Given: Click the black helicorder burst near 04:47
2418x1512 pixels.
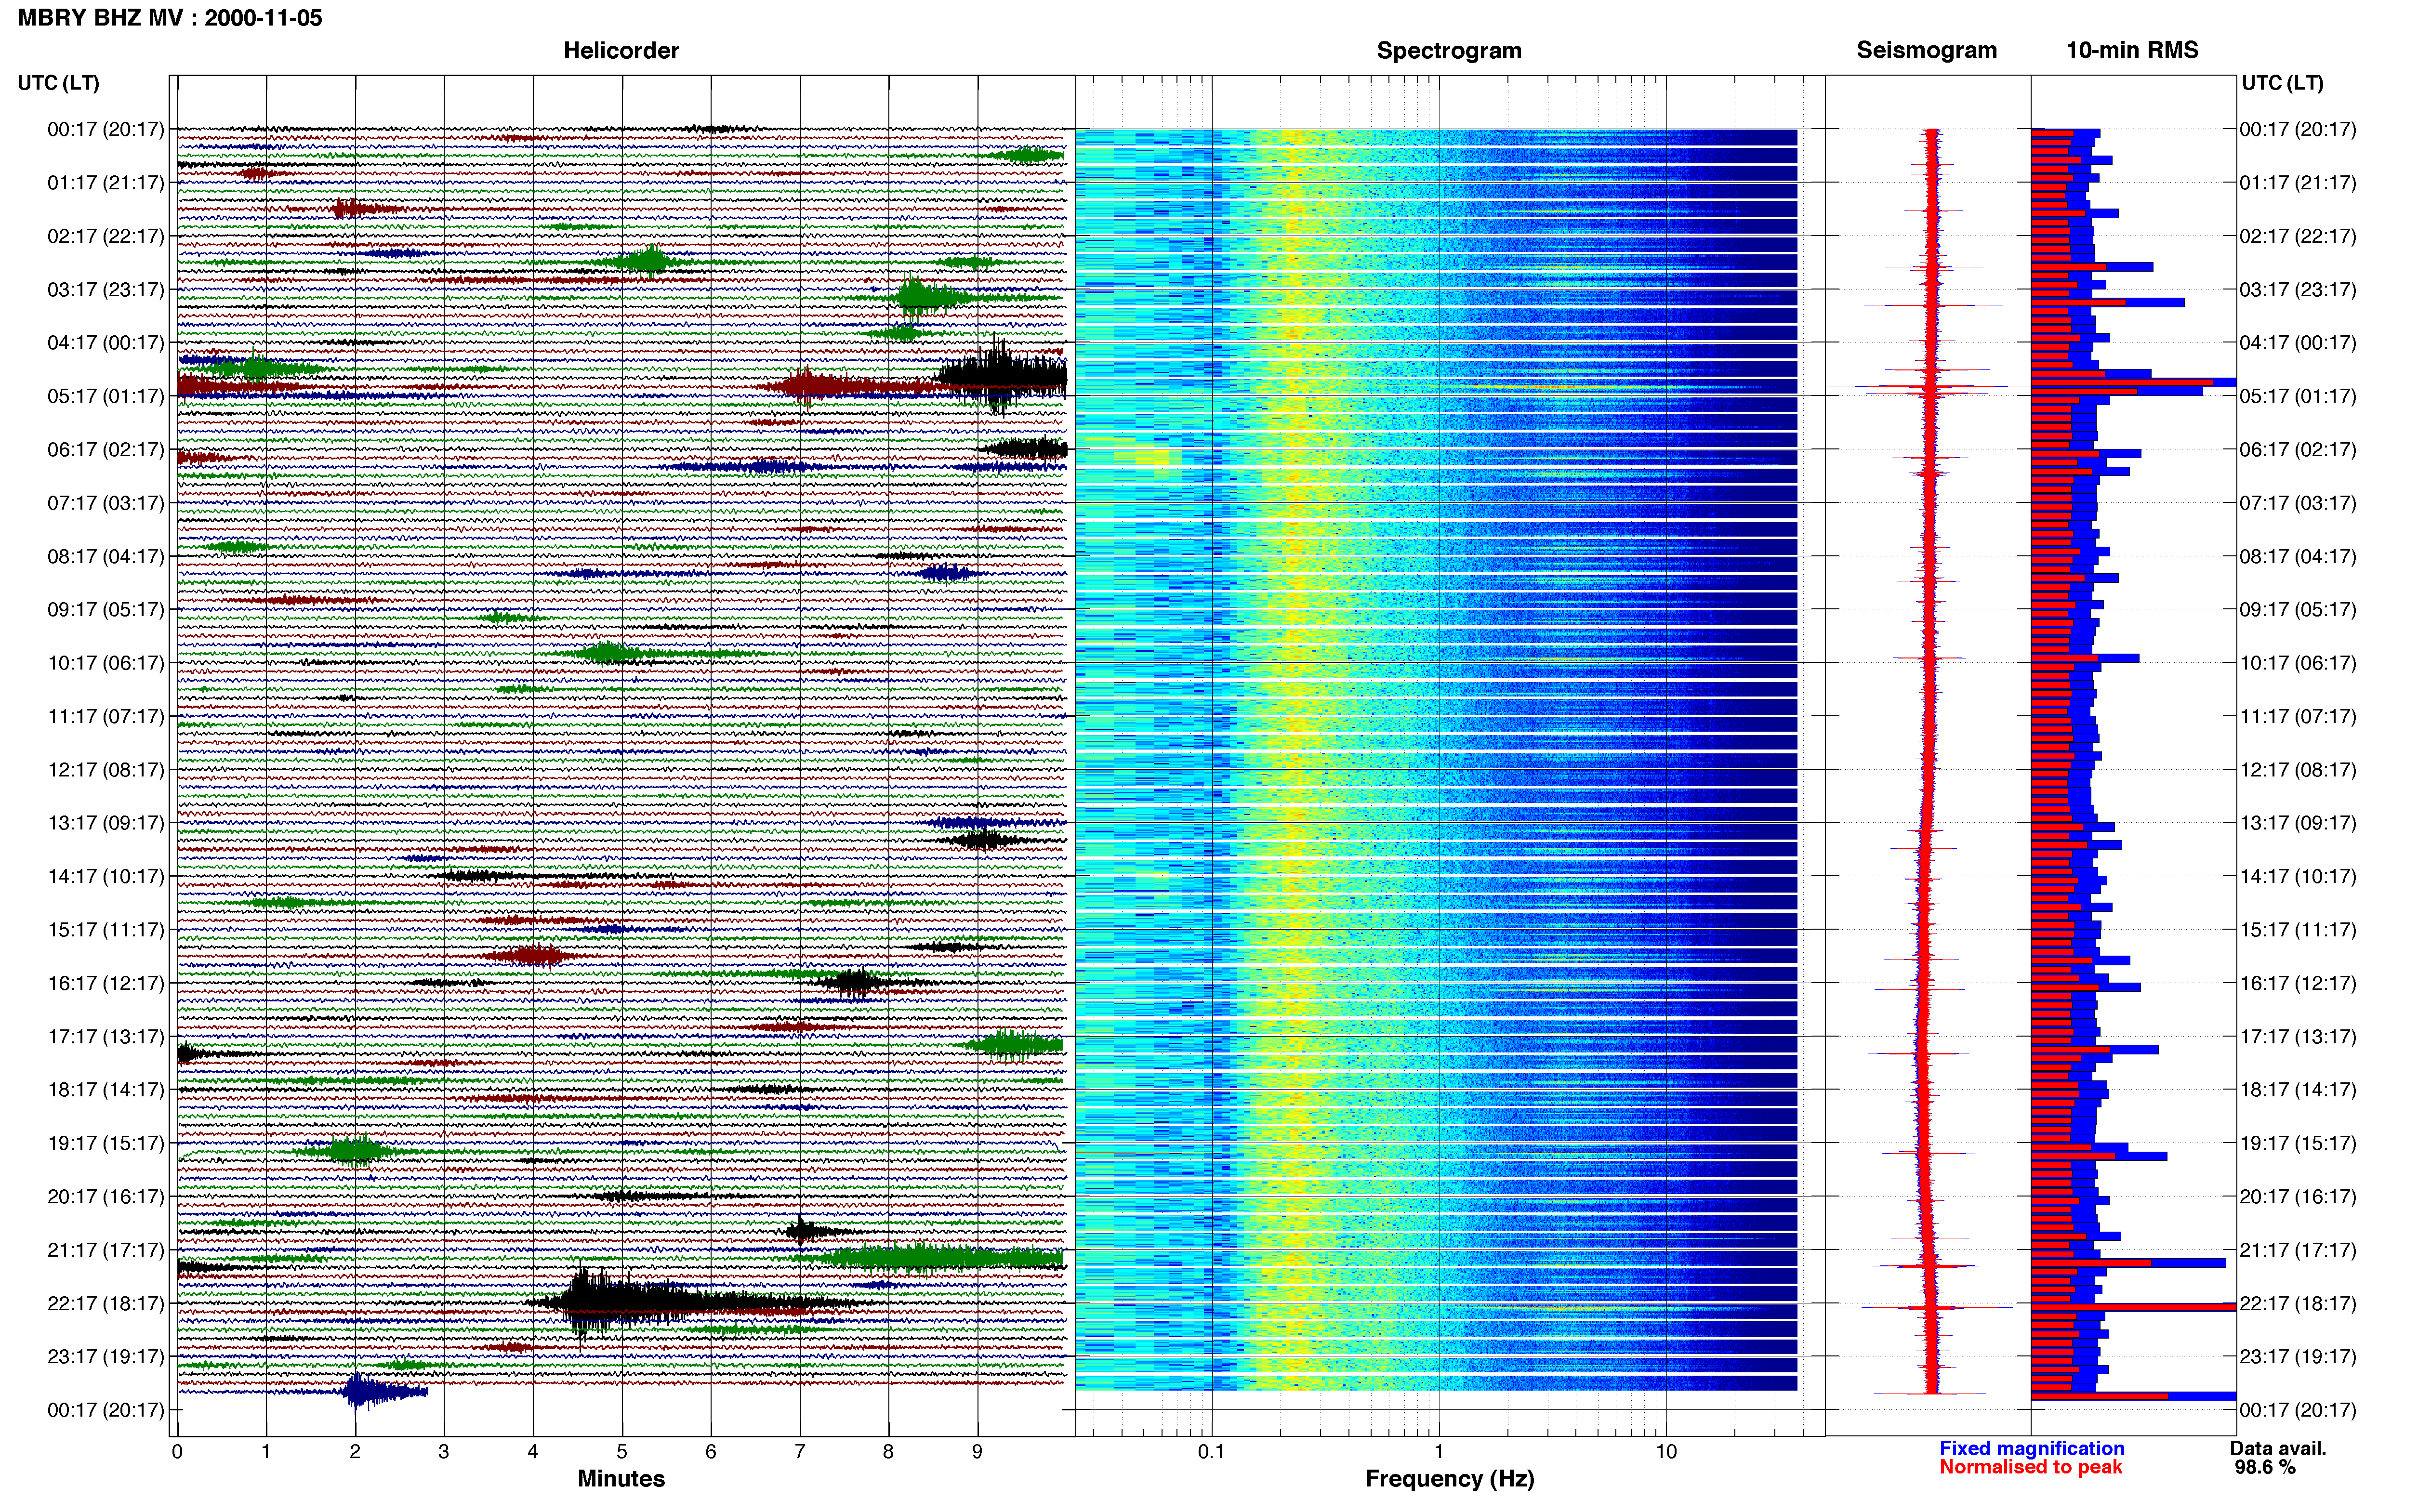Looking at the screenshot, I should click(x=1002, y=377).
